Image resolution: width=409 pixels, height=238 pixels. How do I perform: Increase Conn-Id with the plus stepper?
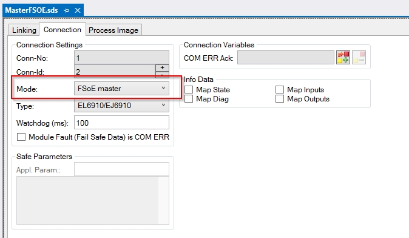click(162, 68)
